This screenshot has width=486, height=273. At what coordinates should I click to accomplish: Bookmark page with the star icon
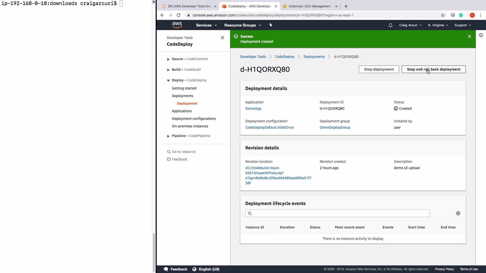(442, 15)
